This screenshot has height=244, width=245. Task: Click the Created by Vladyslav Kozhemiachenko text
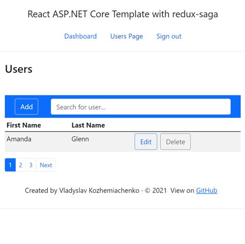coord(82,190)
